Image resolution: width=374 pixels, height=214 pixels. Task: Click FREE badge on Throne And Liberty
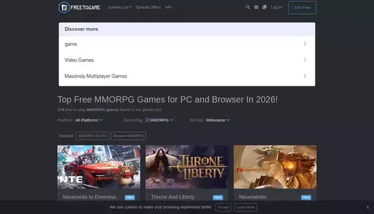point(218,197)
